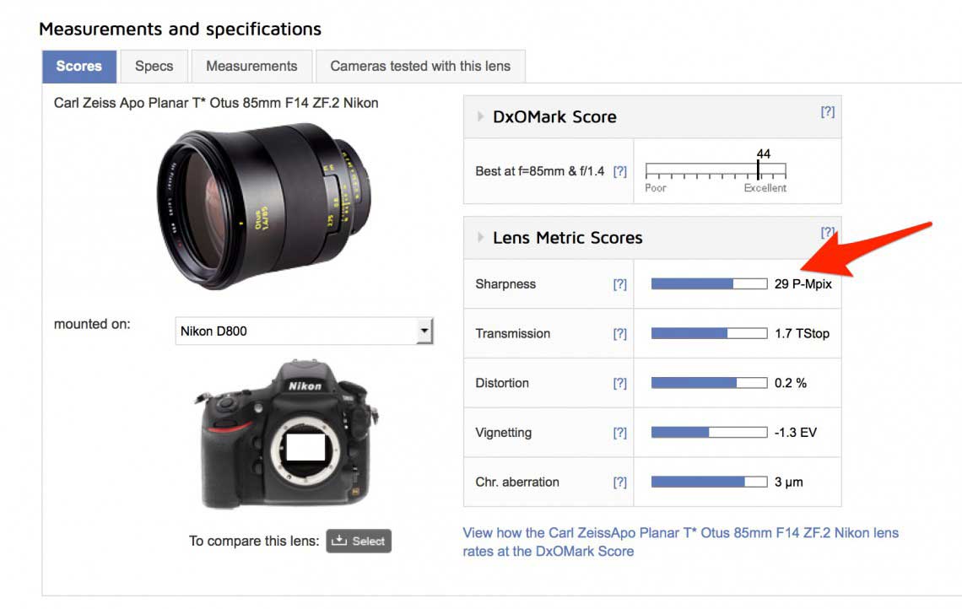Open the [?] help for Lens Metric Scores header

click(x=827, y=232)
